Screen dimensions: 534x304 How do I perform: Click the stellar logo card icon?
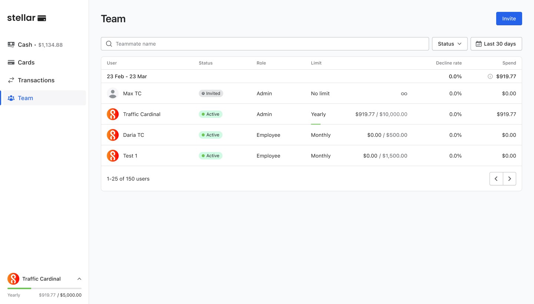pyautogui.click(x=42, y=18)
